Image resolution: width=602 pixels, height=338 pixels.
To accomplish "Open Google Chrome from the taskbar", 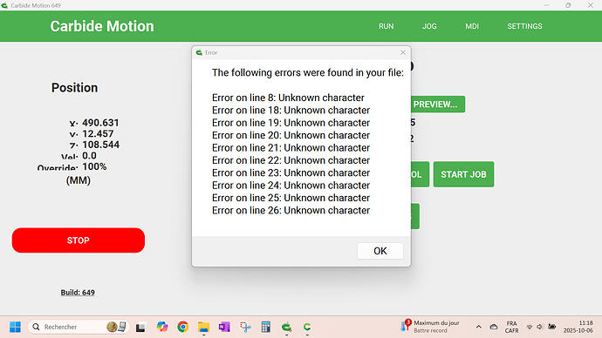I will click(x=182, y=327).
